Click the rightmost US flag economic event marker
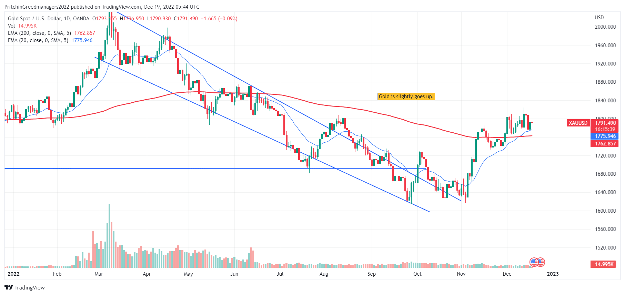 (x=541, y=262)
